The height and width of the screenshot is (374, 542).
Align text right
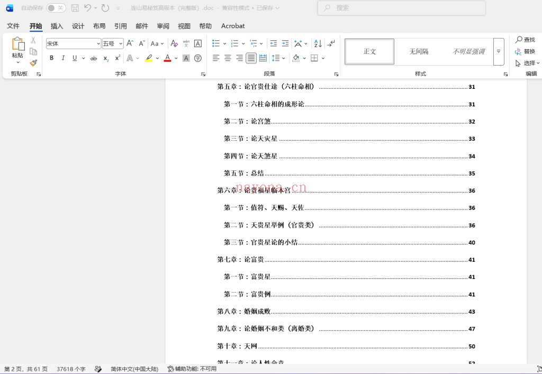coord(240,58)
